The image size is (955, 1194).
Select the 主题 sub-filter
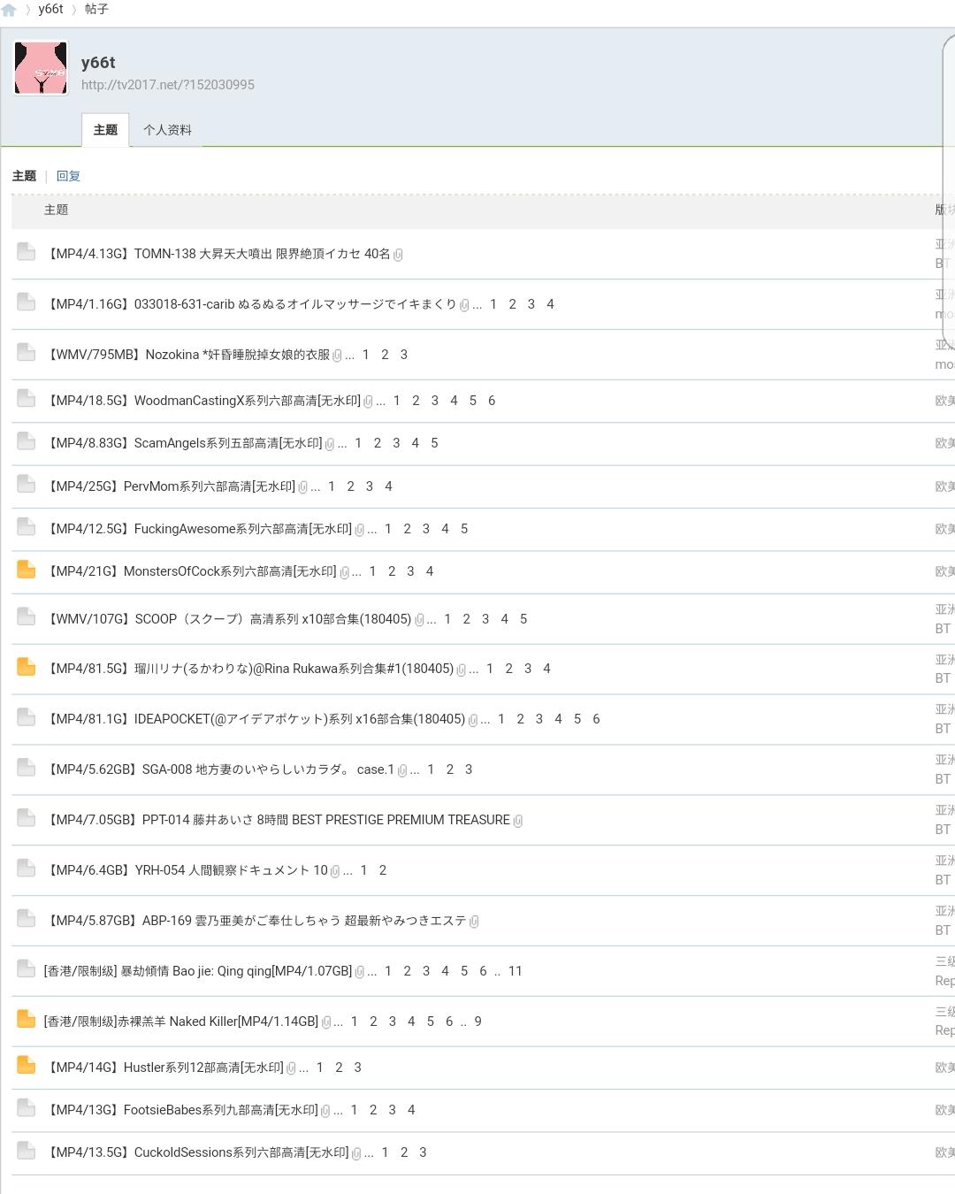24,176
